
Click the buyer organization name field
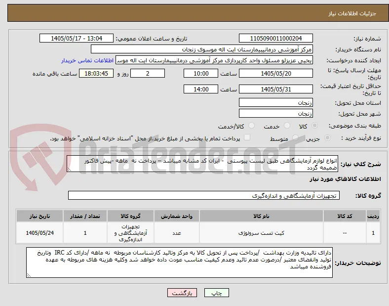coord(202,49)
